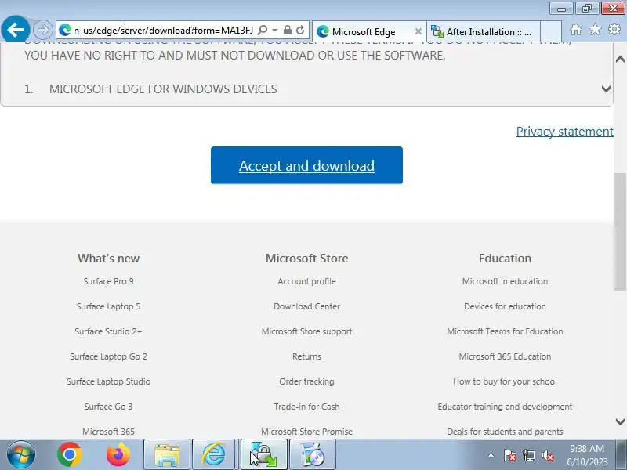Open a new blank tab

pos(551,31)
